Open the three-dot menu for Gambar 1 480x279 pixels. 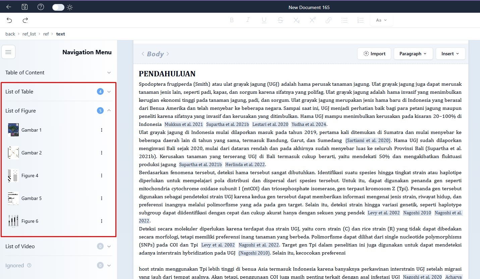[x=102, y=130]
